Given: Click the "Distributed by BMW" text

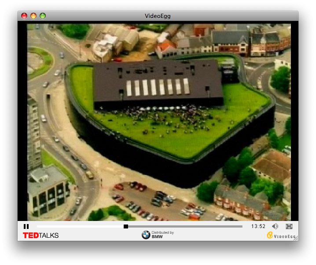Looking at the screenshot, I should [162, 235].
